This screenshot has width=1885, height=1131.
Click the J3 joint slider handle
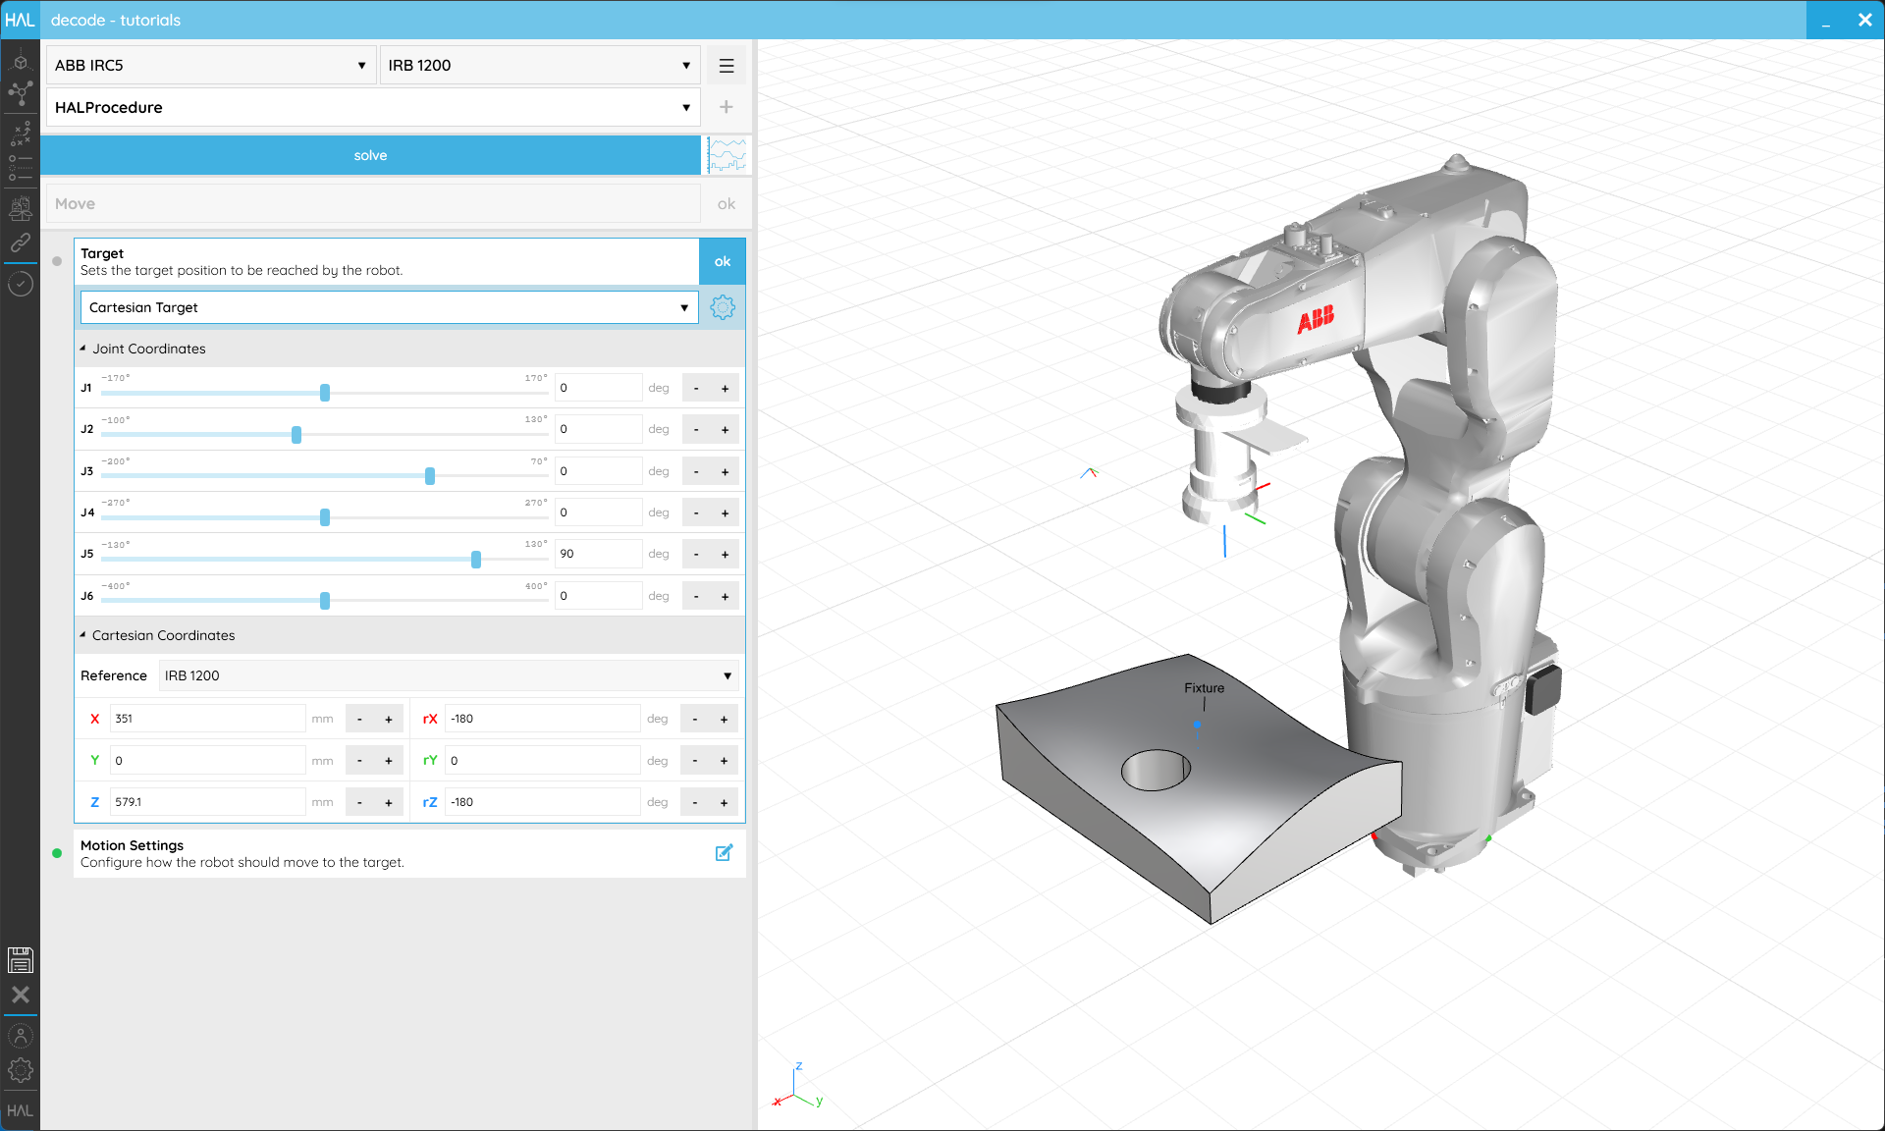coord(430,476)
